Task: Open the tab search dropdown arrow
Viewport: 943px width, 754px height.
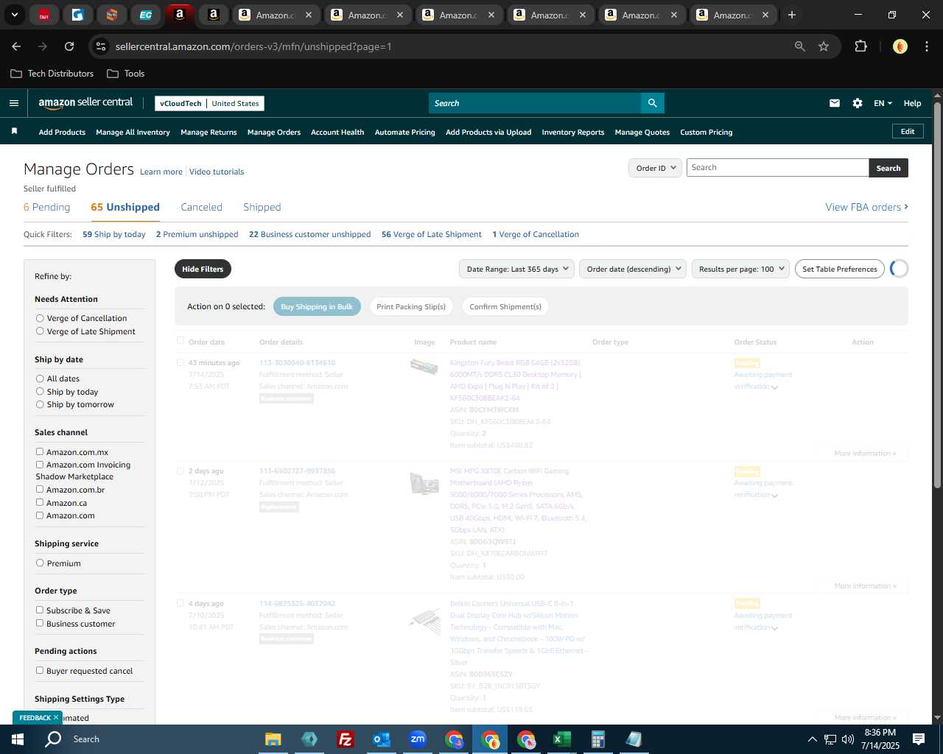Action: coord(14,15)
